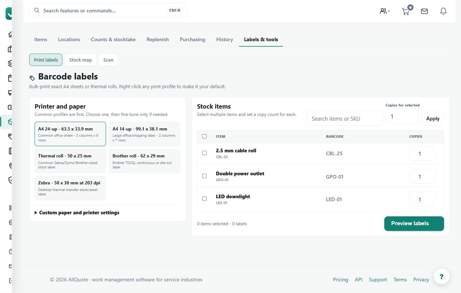This screenshot has width=461, height=293.
Task: Open the Pricing footer link
Action: [341, 280]
